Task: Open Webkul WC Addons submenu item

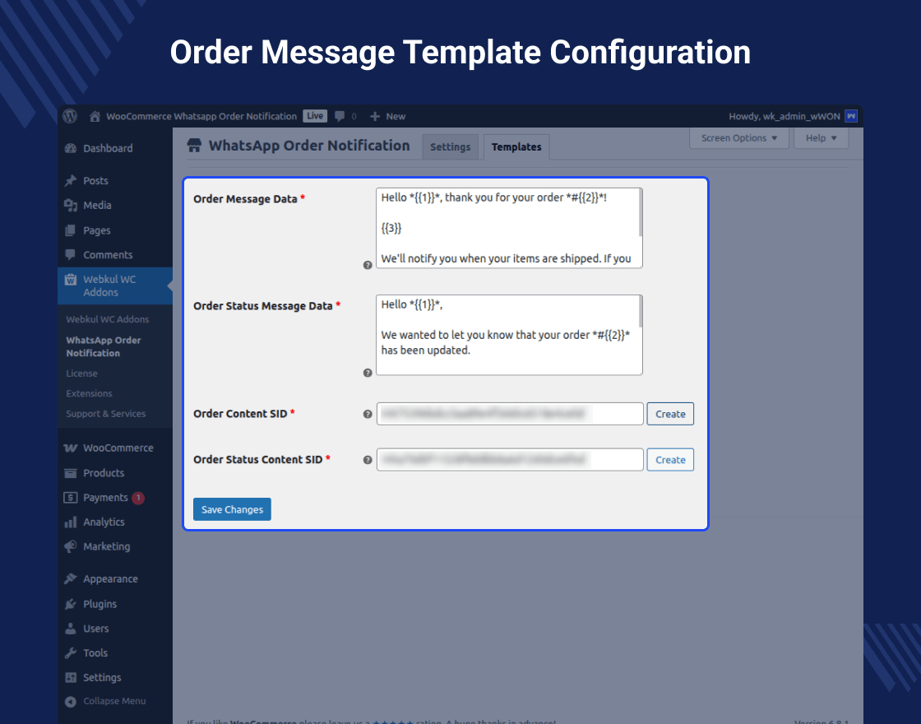Action: (x=108, y=319)
